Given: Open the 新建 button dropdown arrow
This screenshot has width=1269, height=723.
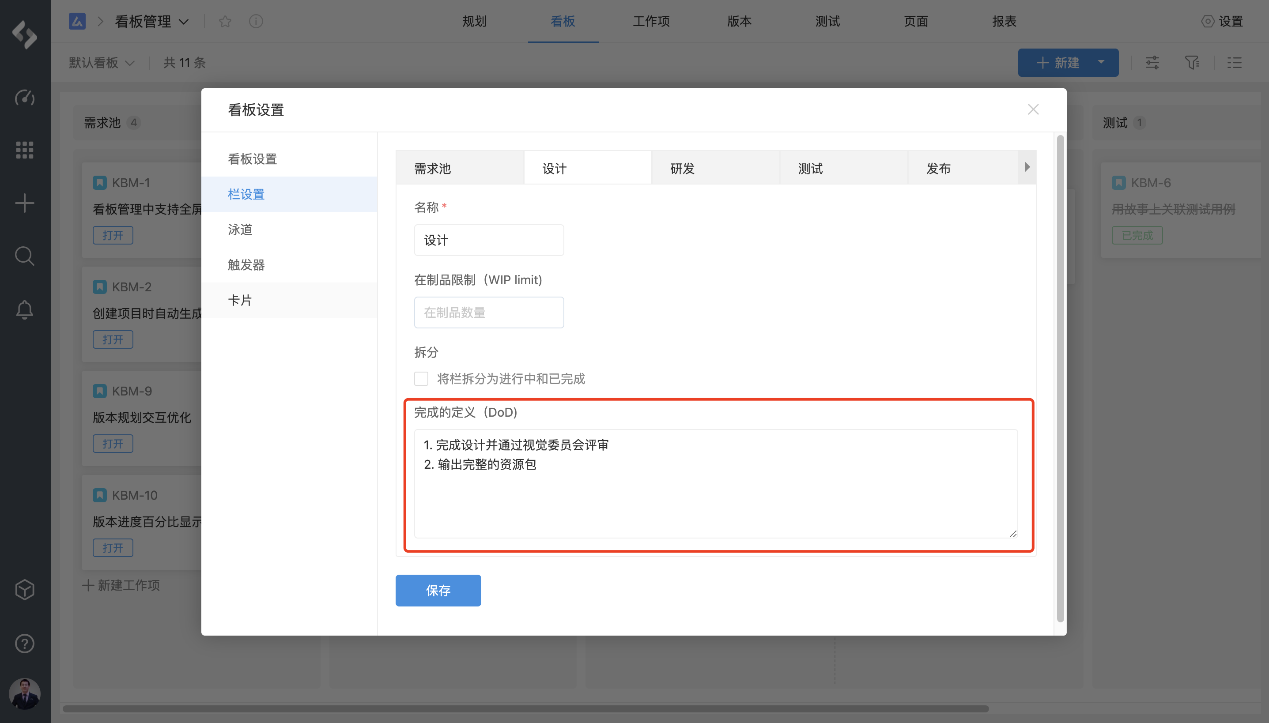Looking at the screenshot, I should point(1101,63).
